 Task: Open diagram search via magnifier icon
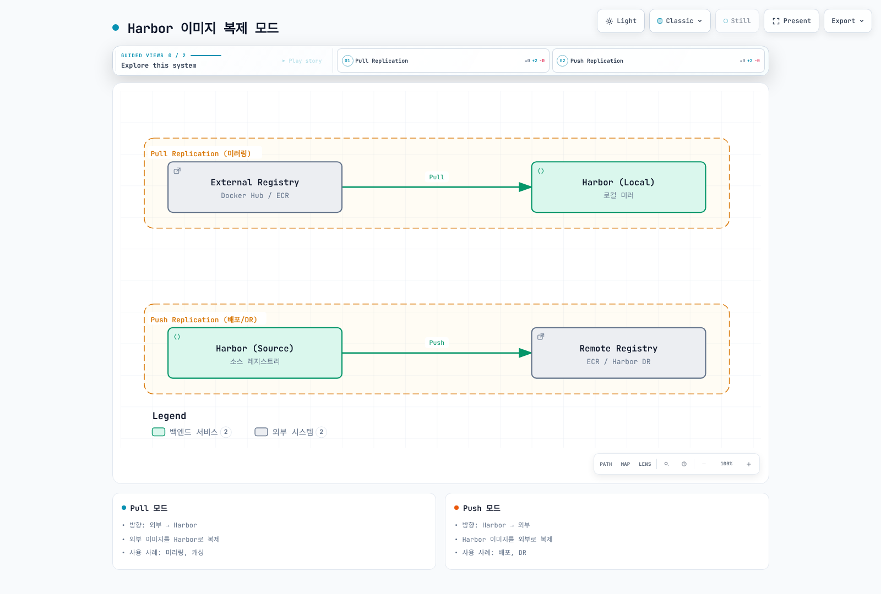(x=666, y=464)
